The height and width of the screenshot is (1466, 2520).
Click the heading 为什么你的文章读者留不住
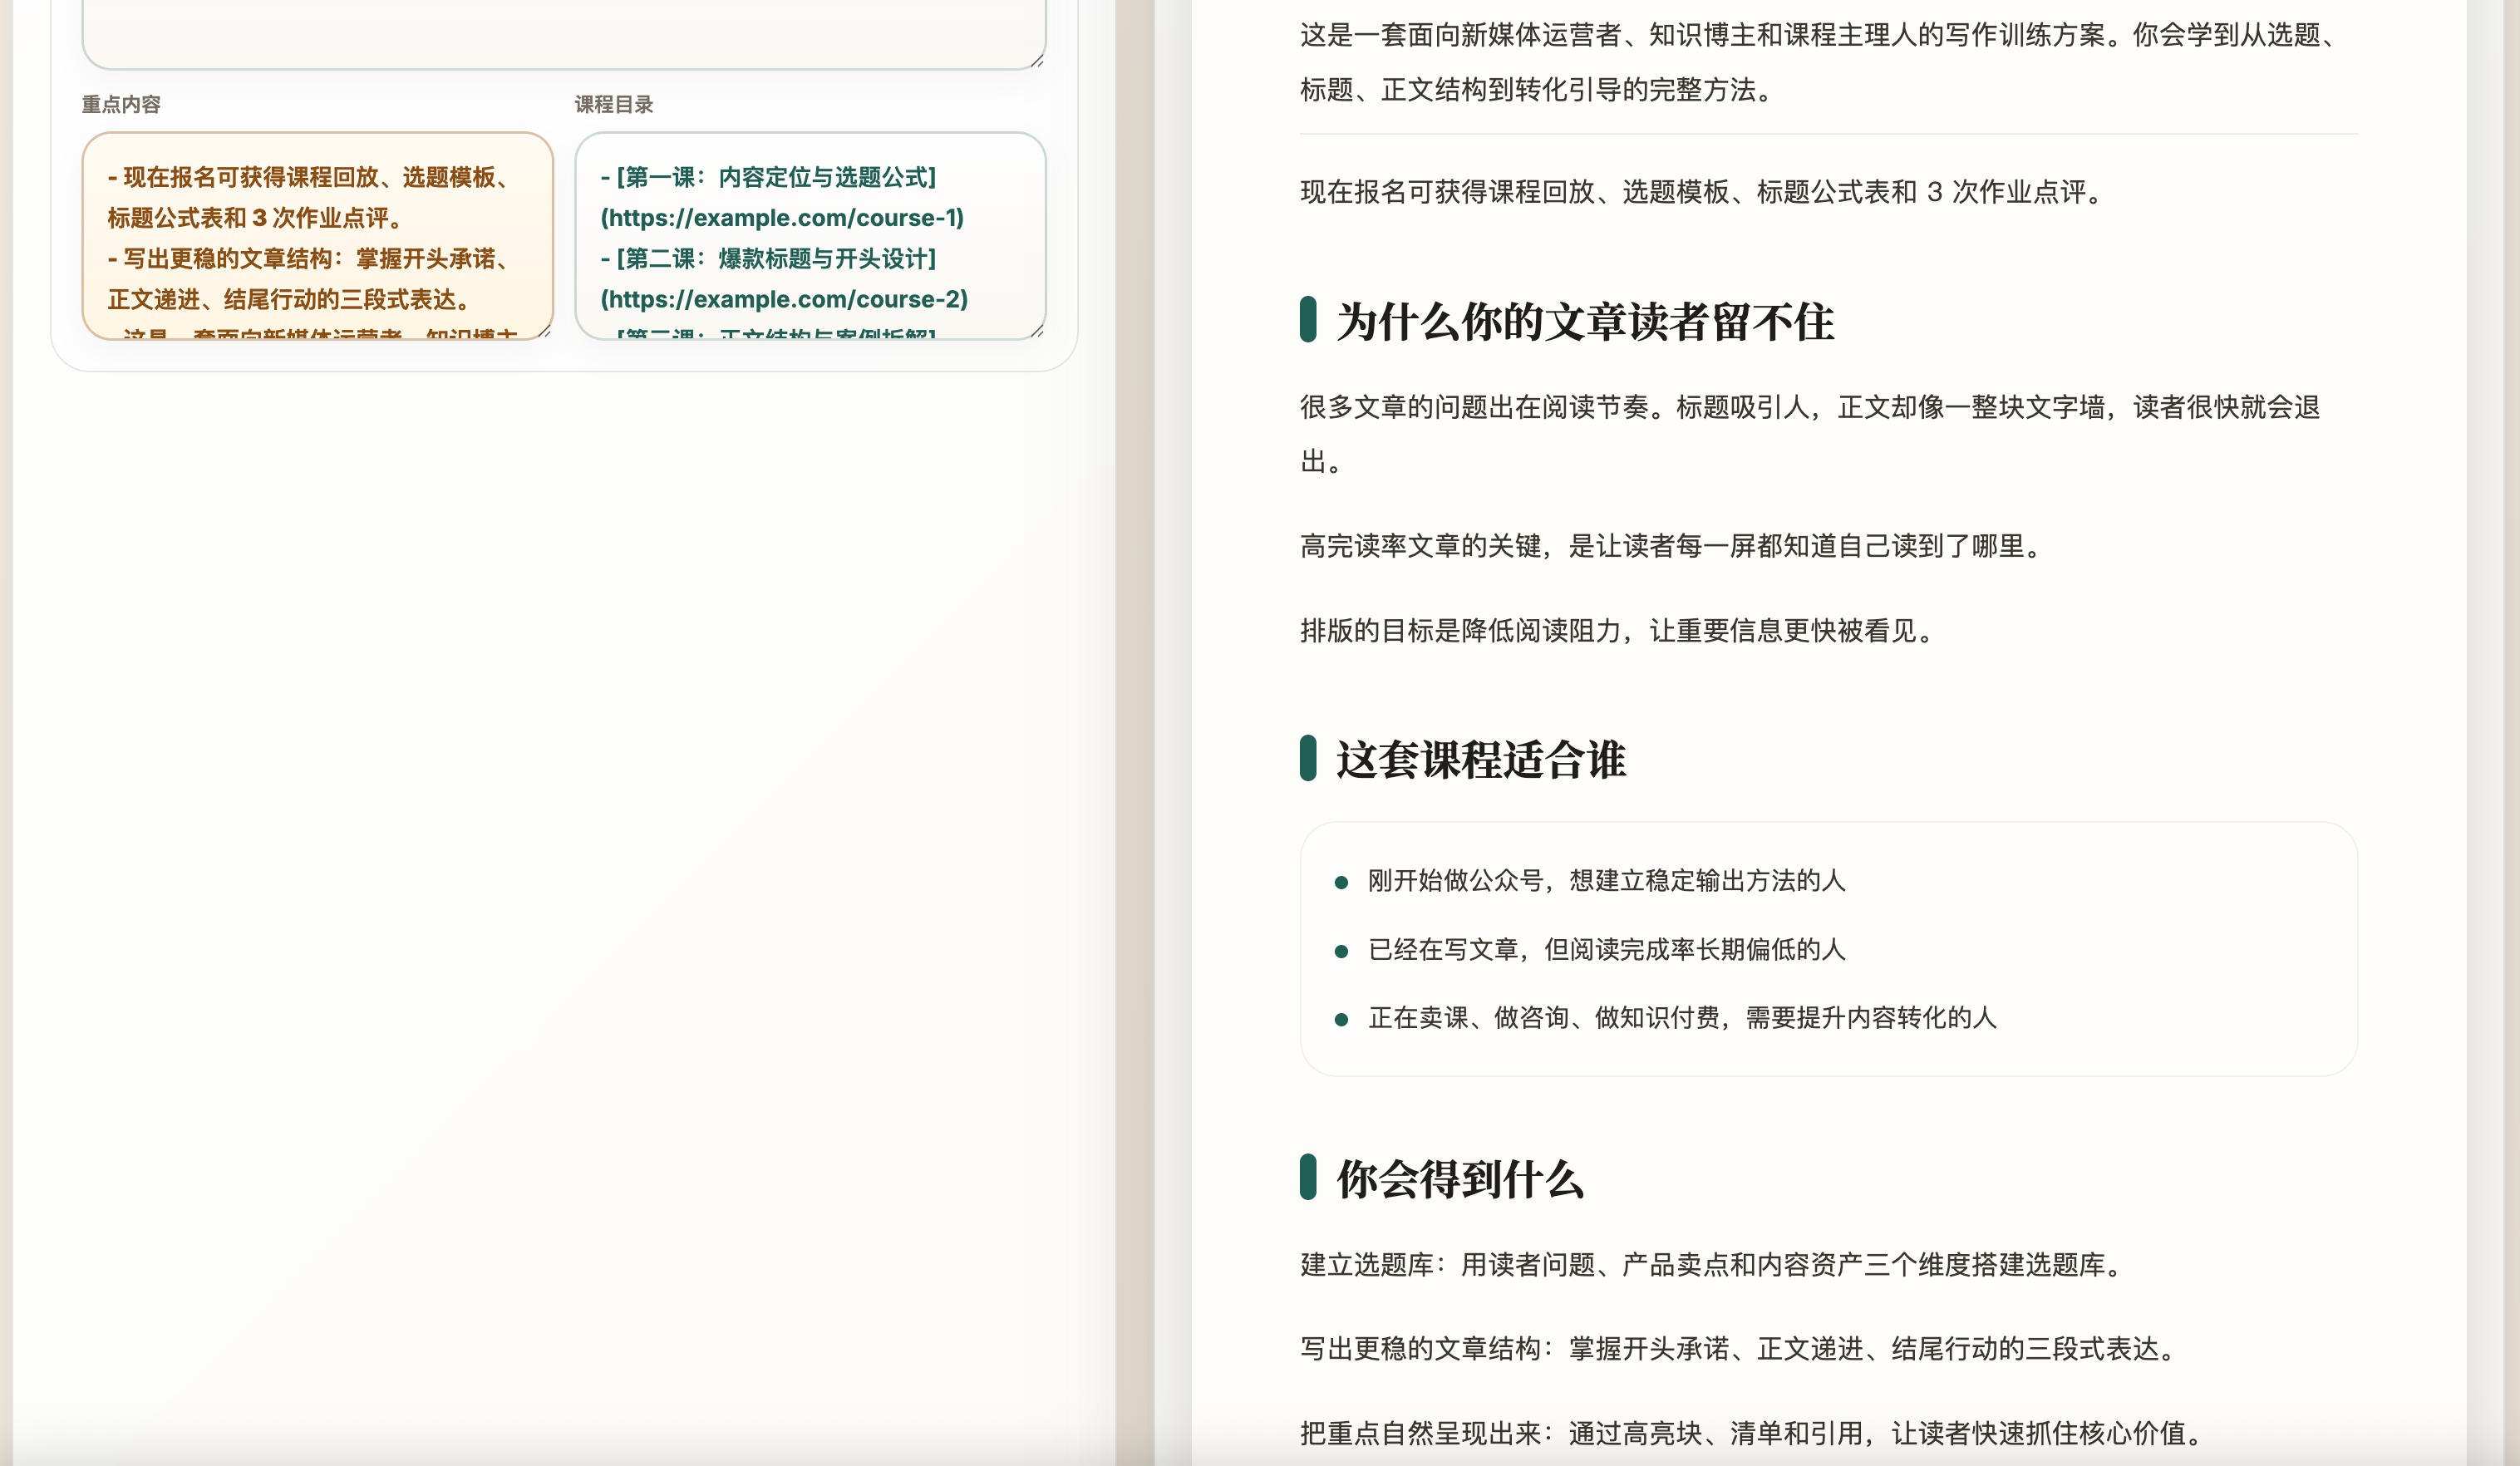coord(1585,322)
